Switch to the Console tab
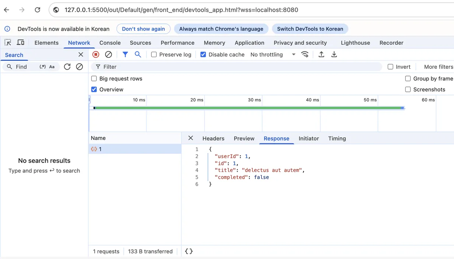454x259 pixels. click(110, 43)
